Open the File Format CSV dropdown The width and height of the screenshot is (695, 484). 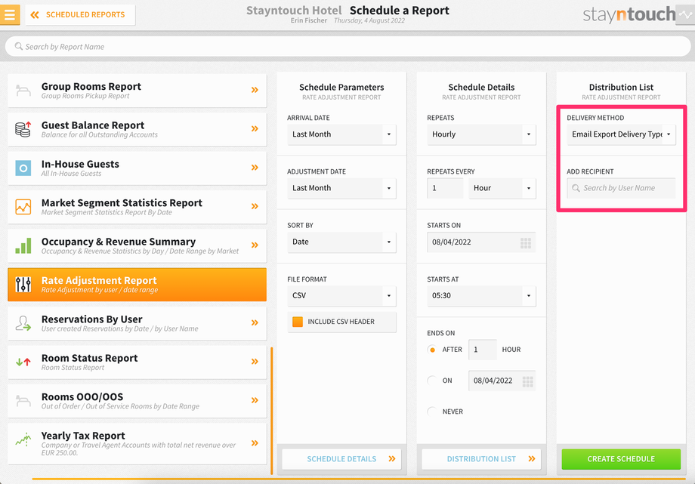[341, 296]
